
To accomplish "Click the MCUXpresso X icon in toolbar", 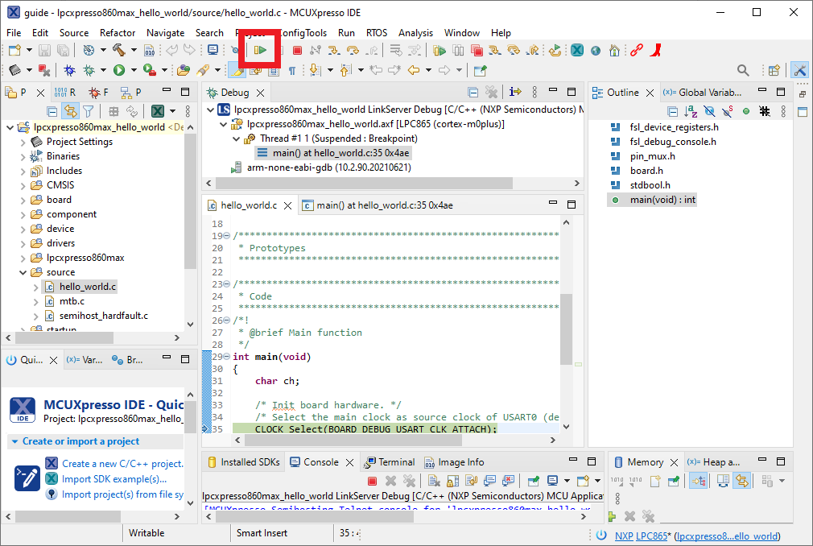I will (x=577, y=51).
